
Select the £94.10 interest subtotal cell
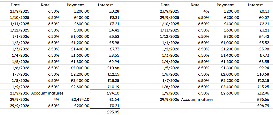pyautogui.click(x=105, y=93)
